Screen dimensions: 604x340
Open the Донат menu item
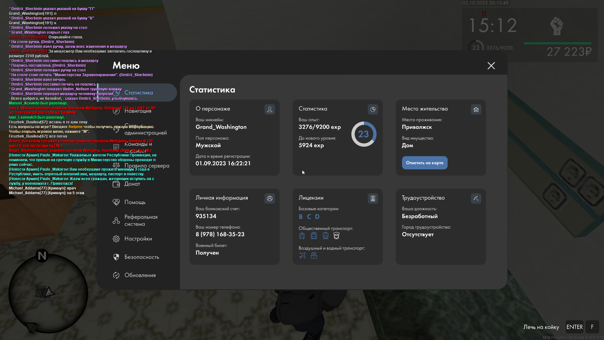pyautogui.click(x=132, y=184)
